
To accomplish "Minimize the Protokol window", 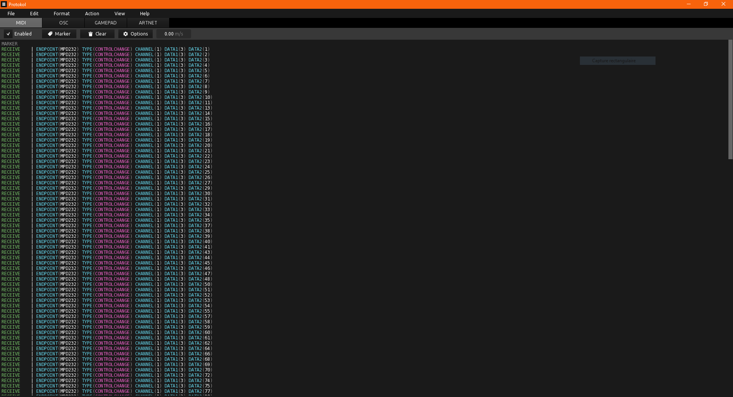I will click(689, 4).
